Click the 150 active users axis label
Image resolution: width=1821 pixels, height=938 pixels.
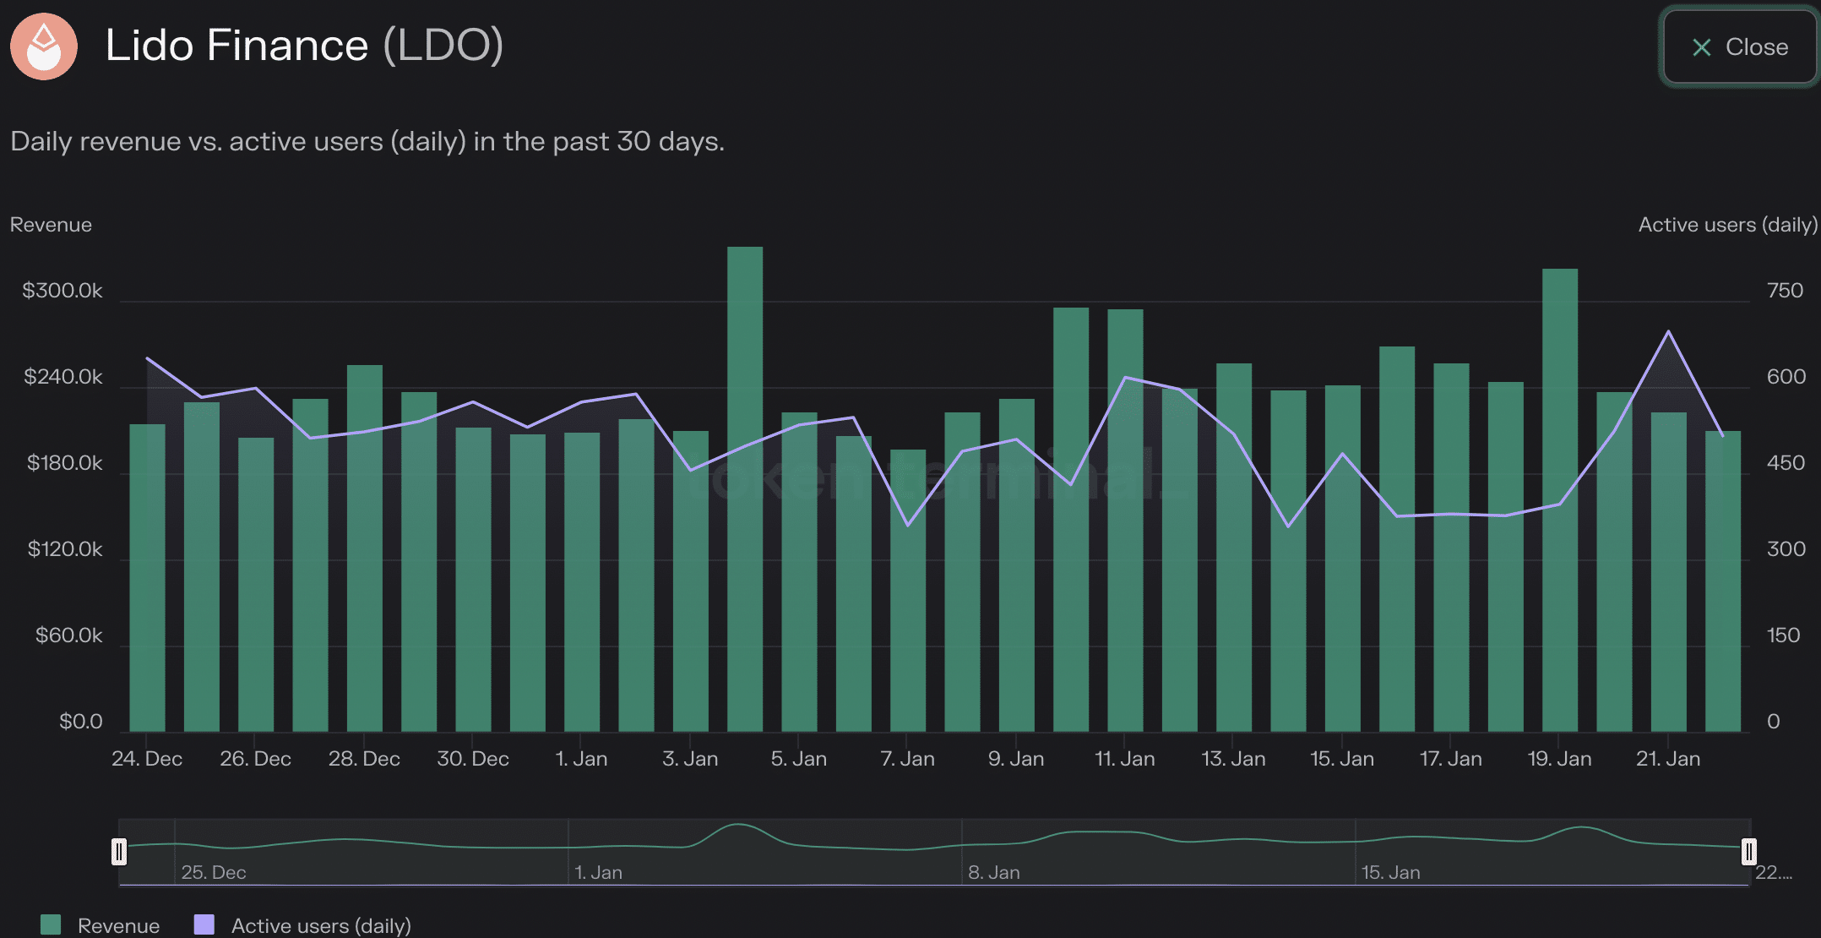click(1784, 635)
